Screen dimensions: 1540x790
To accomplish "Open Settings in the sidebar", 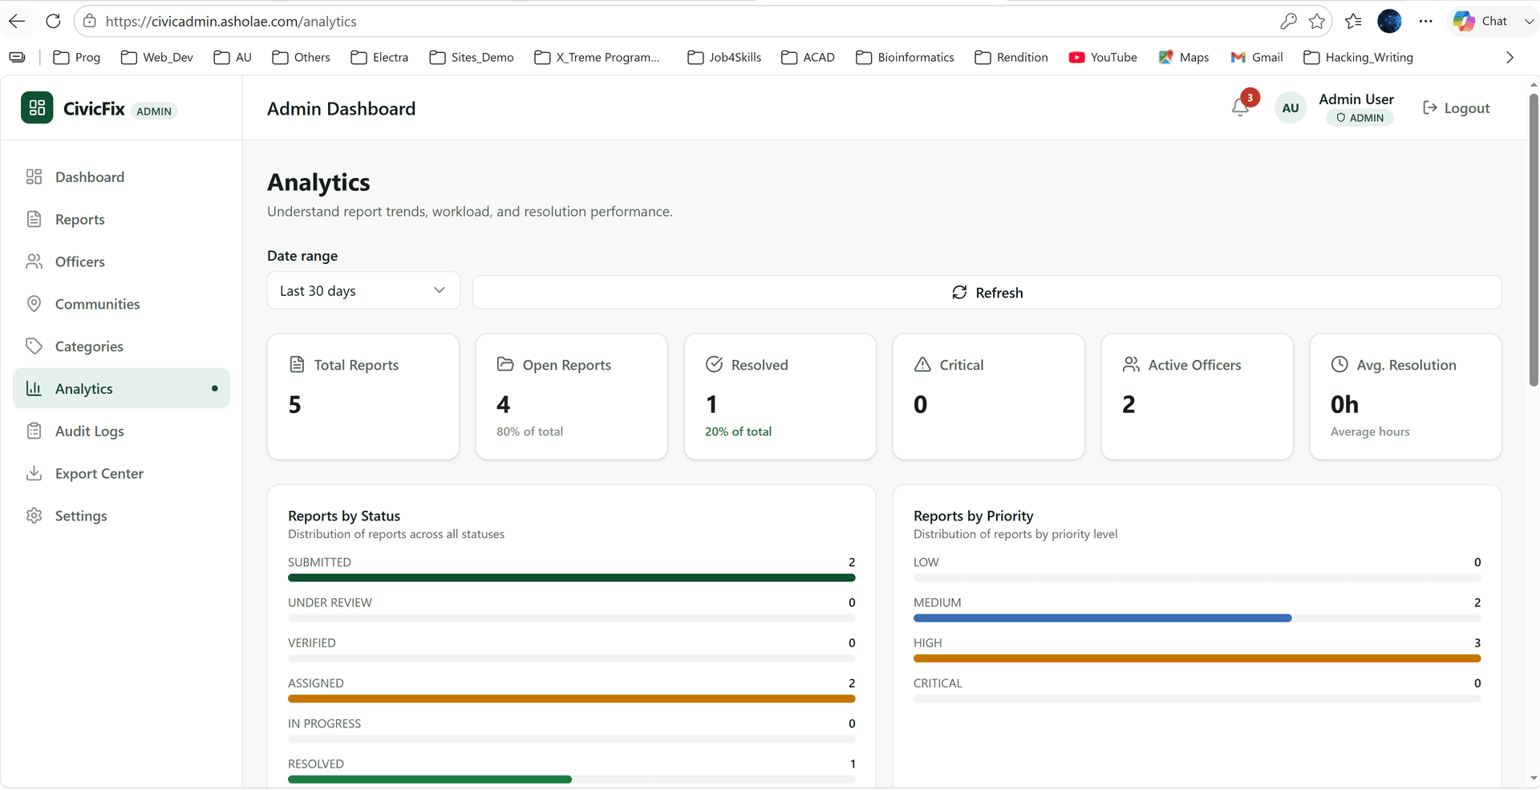I will coord(121,516).
